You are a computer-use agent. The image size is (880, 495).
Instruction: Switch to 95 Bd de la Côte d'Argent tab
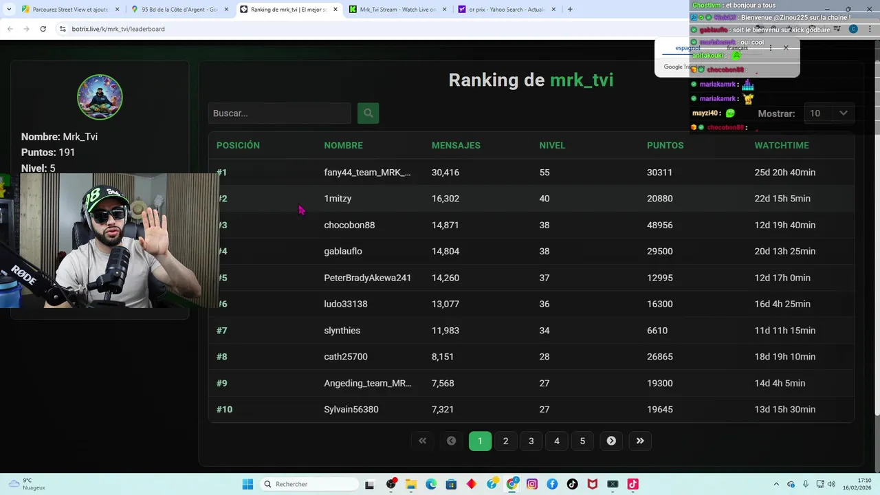pyautogui.click(x=179, y=10)
